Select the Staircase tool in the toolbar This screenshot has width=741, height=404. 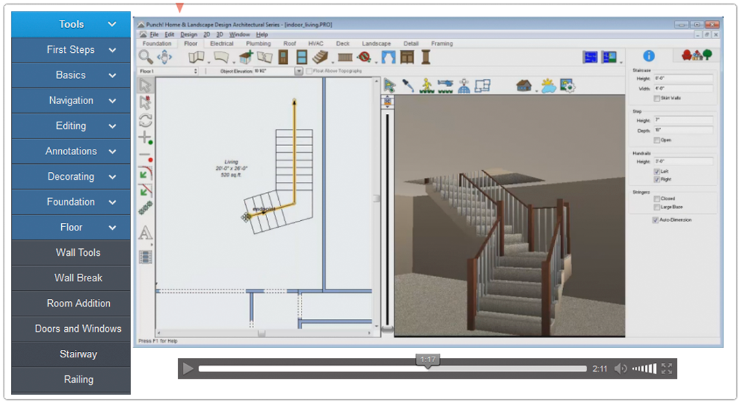321,57
